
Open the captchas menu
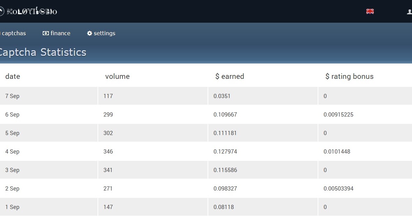click(14, 33)
